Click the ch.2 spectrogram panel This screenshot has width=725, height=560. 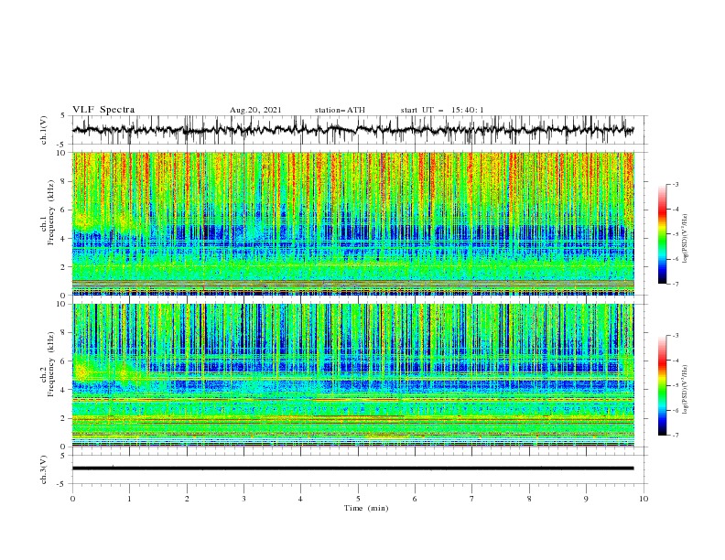353,375
